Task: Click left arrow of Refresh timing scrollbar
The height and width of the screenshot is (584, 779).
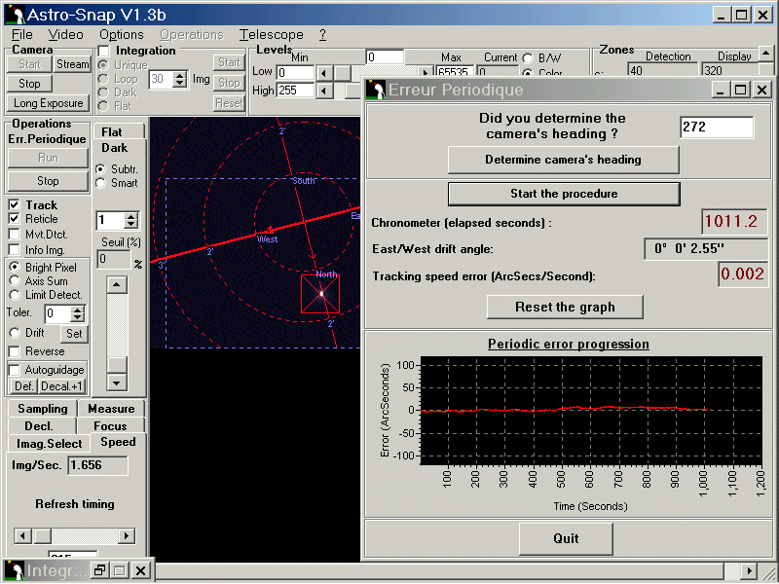Action: click(x=21, y=536)
